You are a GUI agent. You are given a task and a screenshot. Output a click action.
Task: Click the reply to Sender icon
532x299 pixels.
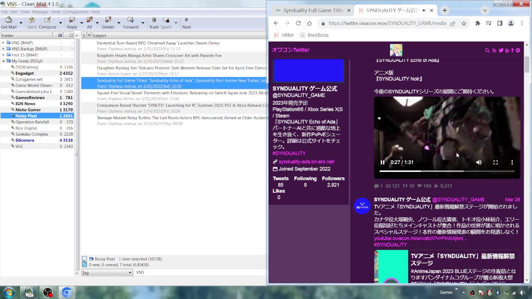click(108, 20)
